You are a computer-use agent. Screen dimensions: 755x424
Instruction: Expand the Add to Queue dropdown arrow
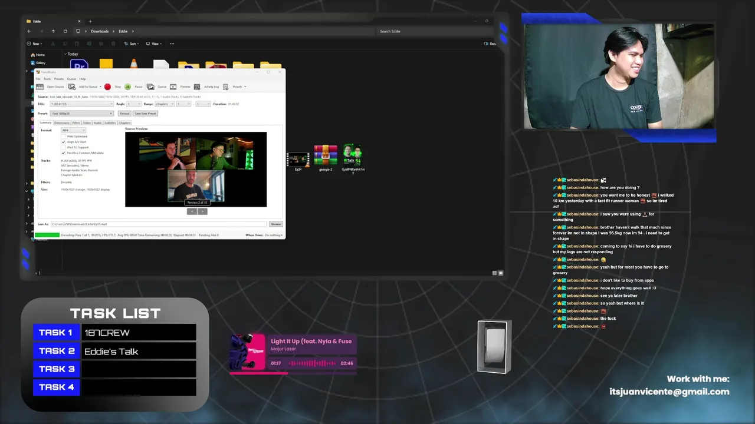tap(100, 87)
